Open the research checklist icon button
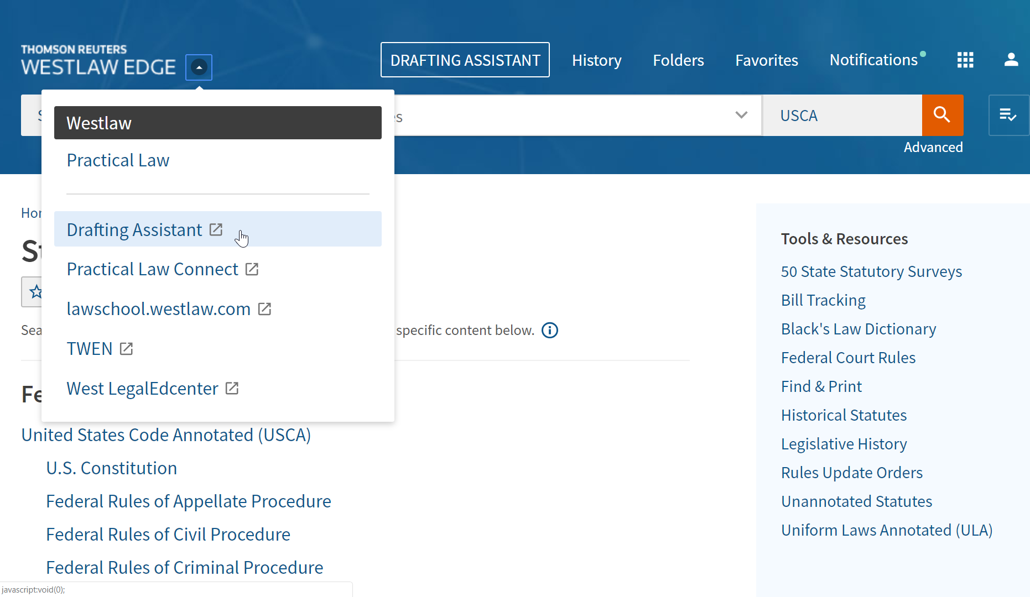The width and height of the screenshot is (1030, 597). (1008, 115)
